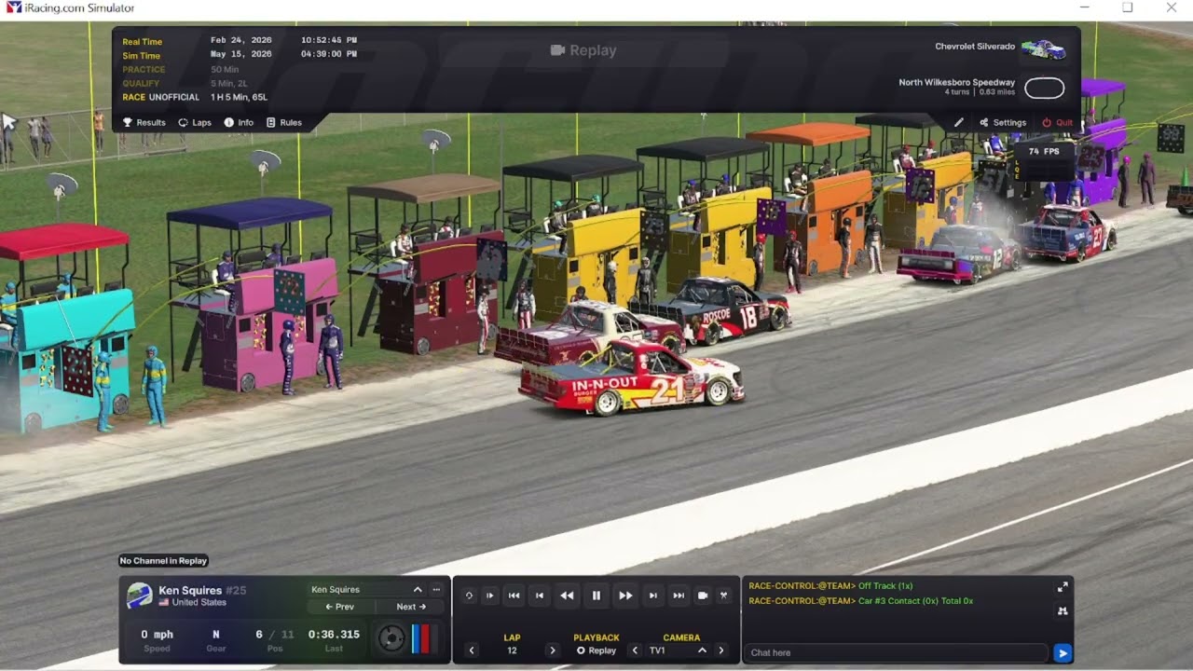Click the RACE UNOFFICIAL session label
1193x671 pixels.
point(161,97)
